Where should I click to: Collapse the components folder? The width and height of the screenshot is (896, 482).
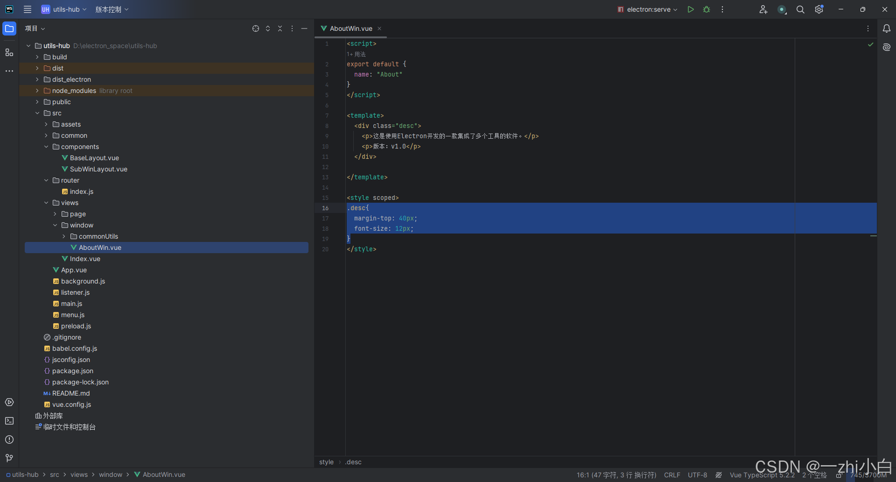coord(46,147)
